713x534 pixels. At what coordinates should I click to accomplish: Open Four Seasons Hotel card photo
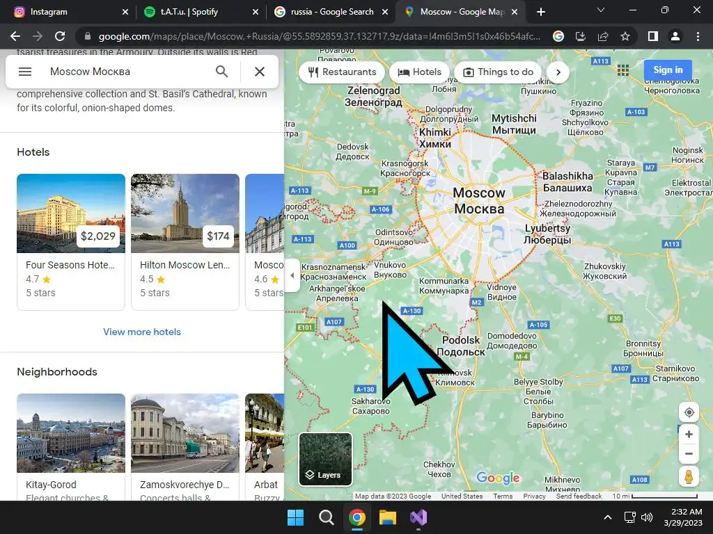point(71,213)
